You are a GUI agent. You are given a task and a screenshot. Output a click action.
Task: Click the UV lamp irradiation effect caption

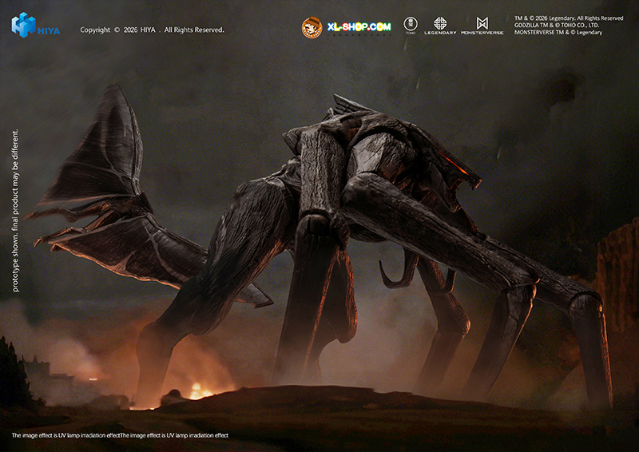120,435
